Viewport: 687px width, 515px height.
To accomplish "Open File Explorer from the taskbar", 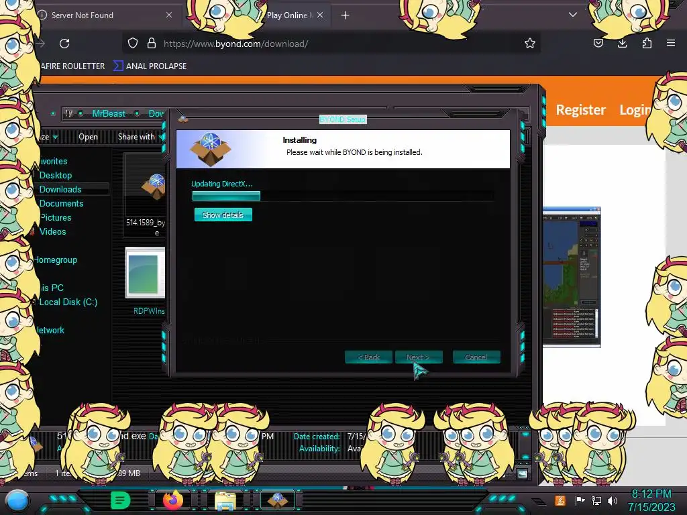I will point(225,500).
